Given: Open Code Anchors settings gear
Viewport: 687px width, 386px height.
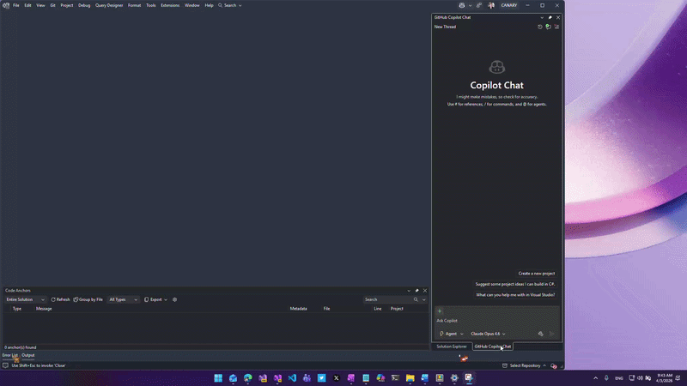Looking at the screenshot, I should tap(175, 299).
